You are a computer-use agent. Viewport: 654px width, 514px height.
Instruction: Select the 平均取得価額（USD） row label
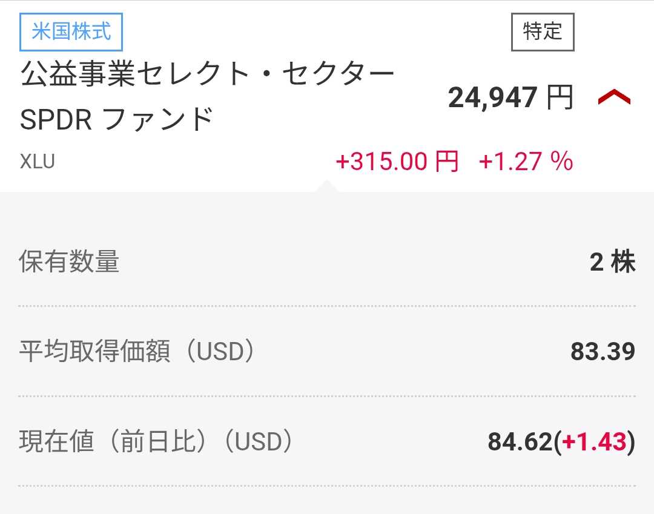click(x=137, y=352)
